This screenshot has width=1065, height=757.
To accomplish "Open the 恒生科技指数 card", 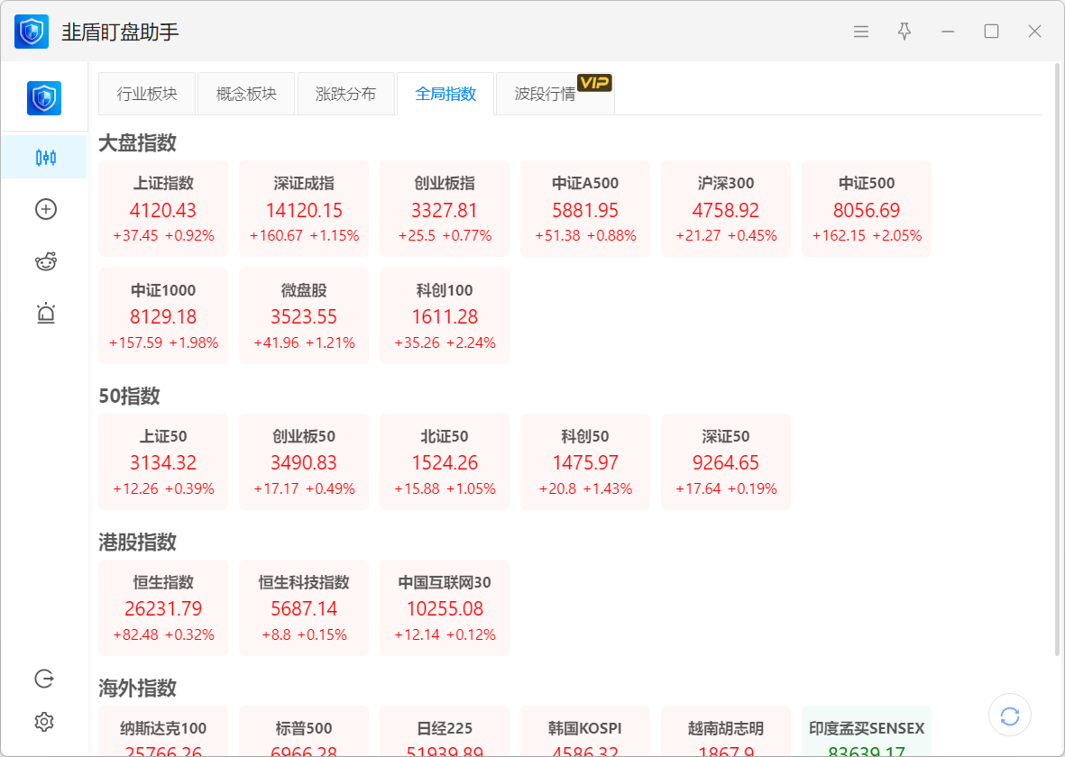I will tap(304, 607).
